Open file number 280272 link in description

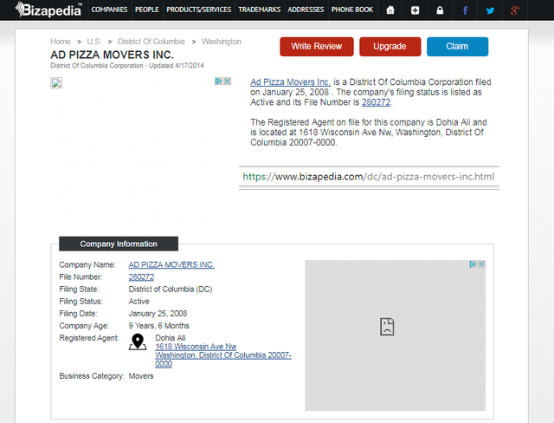point(376,102)
